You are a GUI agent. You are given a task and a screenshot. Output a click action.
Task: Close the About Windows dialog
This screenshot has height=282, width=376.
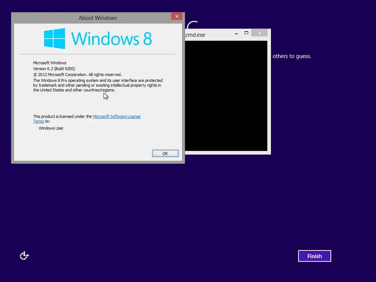(x=177, y=16)
